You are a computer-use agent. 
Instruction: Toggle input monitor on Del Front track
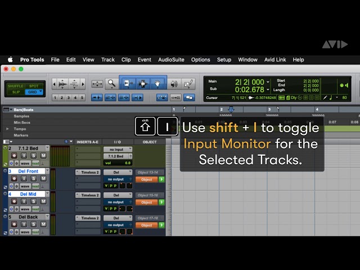click(x=24, y=178)
